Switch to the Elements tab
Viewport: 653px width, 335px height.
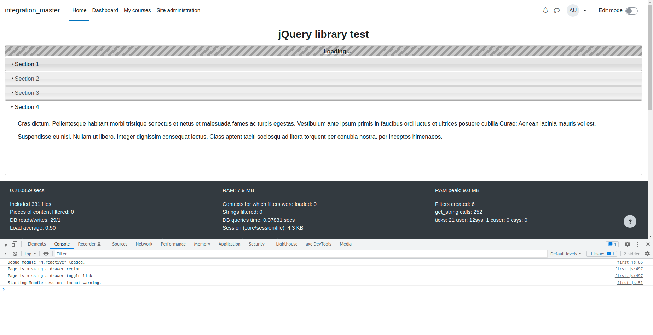coord(37,244)
